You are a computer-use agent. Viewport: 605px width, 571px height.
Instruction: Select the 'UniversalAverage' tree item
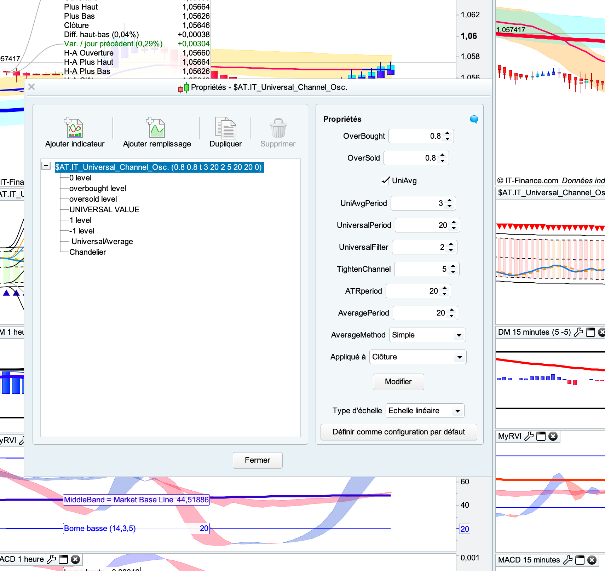click(102, 241)
